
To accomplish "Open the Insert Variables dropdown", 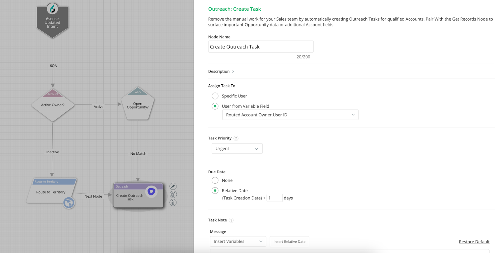I will pyautogui.click(x=238, y=241).
